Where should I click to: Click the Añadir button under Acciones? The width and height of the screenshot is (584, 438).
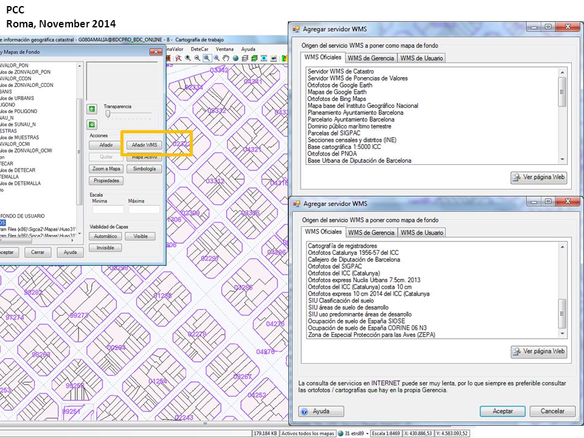click(106, 145)
